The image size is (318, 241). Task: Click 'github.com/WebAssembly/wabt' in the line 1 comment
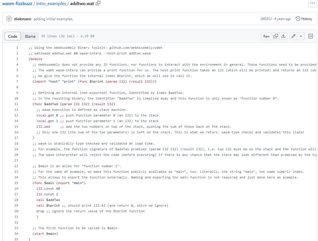(136, 48)
